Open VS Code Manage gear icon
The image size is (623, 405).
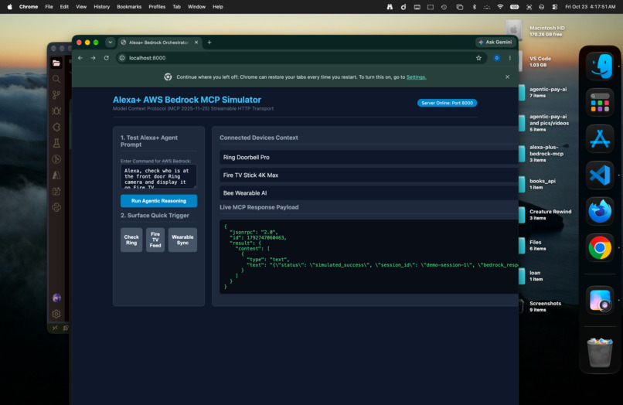pos(56,314)
